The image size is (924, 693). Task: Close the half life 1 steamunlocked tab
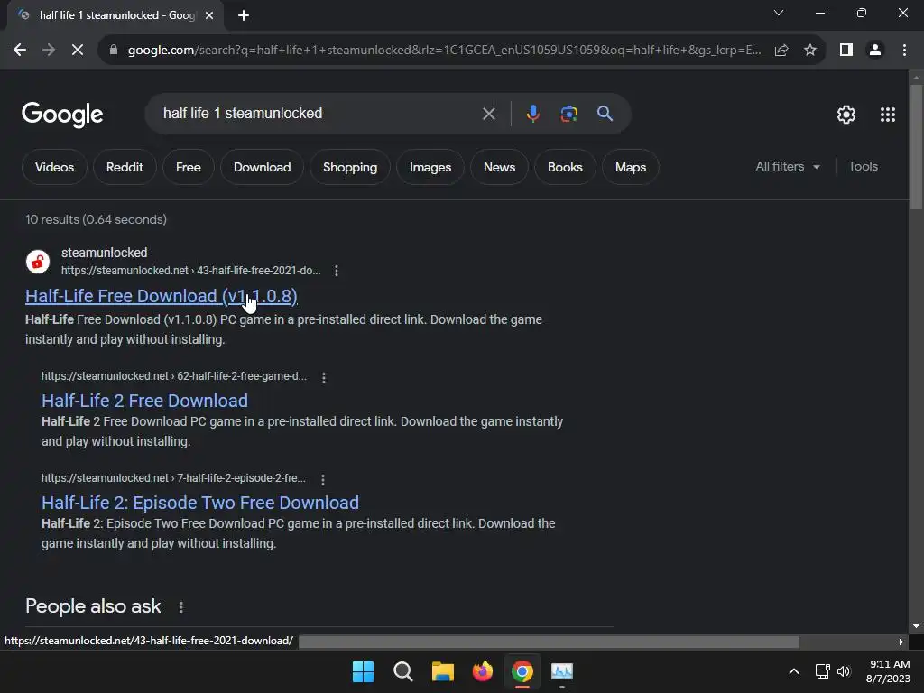(209, 15)
